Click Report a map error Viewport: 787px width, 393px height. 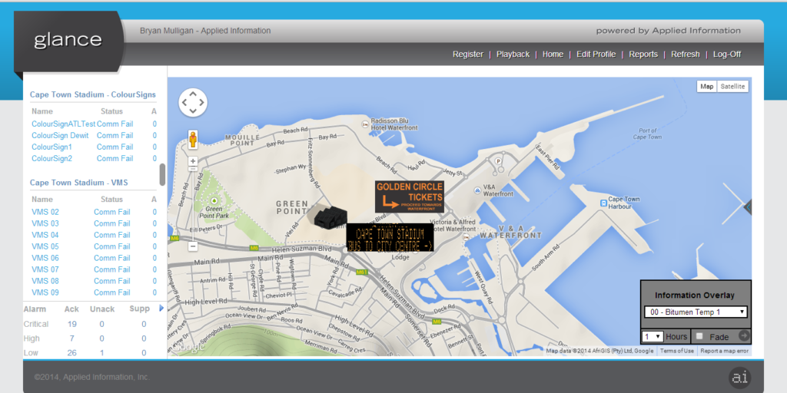724,351
